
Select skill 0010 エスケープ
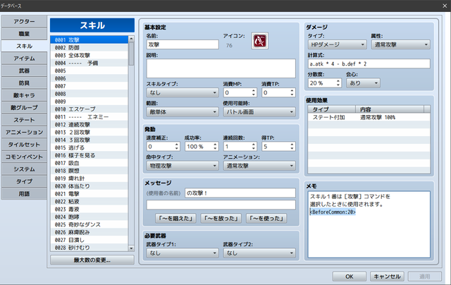pyautogui.click(x=89, y=109)
